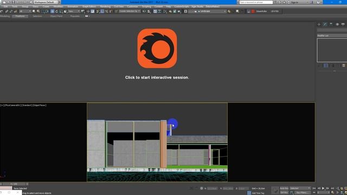Screen dimensions: 347x195
Task: Toggle Key Mode
Action: coord(314,192)
